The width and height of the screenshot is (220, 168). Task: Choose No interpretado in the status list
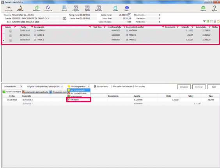(79, 90)
